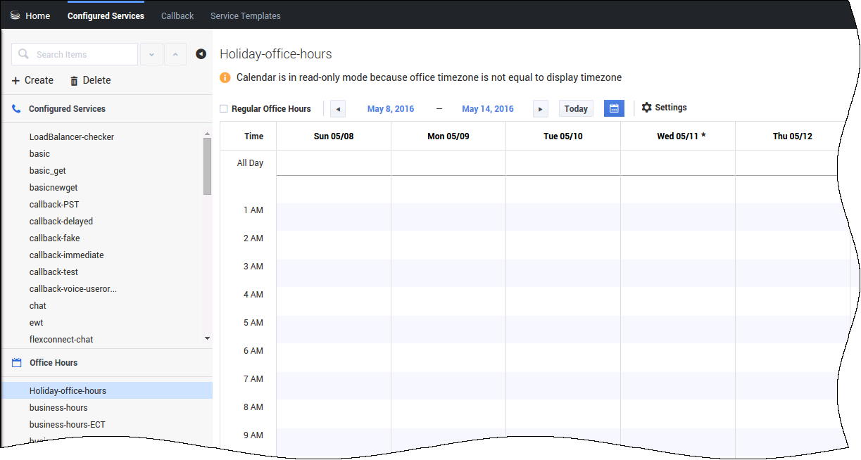Click the Home stack icon
Image resolution: width=861 pixels, height=460 pixels.
[15, 15]
